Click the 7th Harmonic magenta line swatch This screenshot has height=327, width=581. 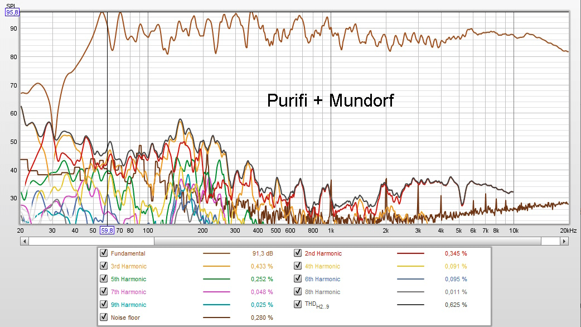(216, 292)
